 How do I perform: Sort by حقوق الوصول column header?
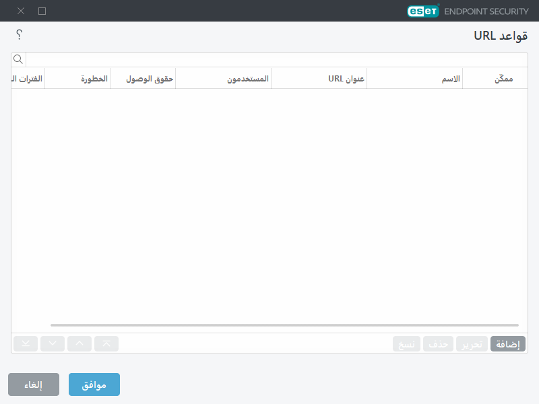pos(143,79)
